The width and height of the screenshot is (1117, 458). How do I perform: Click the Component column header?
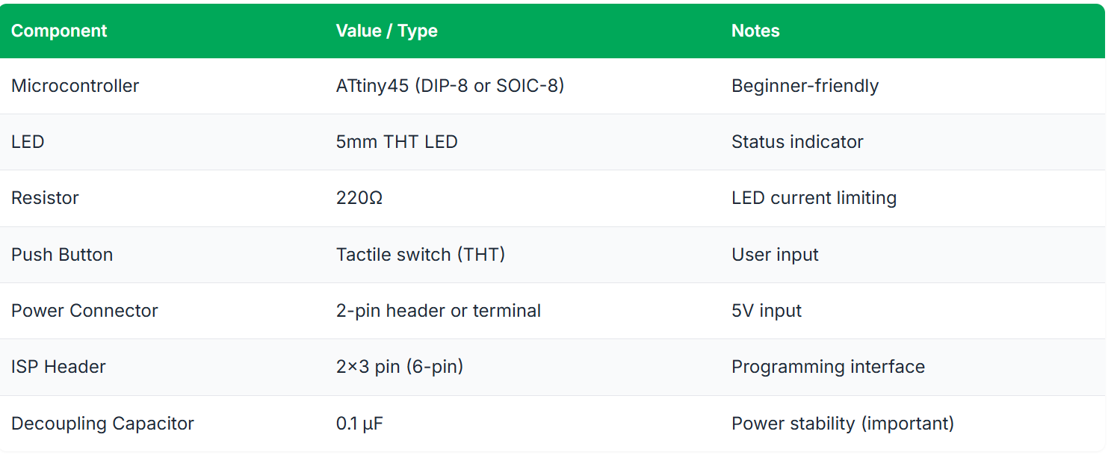coord(59,31)
